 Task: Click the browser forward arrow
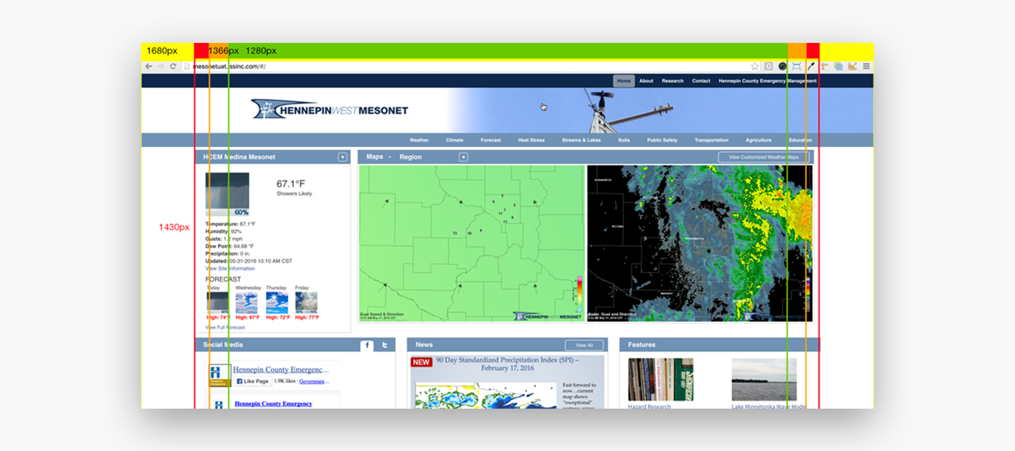161,67
